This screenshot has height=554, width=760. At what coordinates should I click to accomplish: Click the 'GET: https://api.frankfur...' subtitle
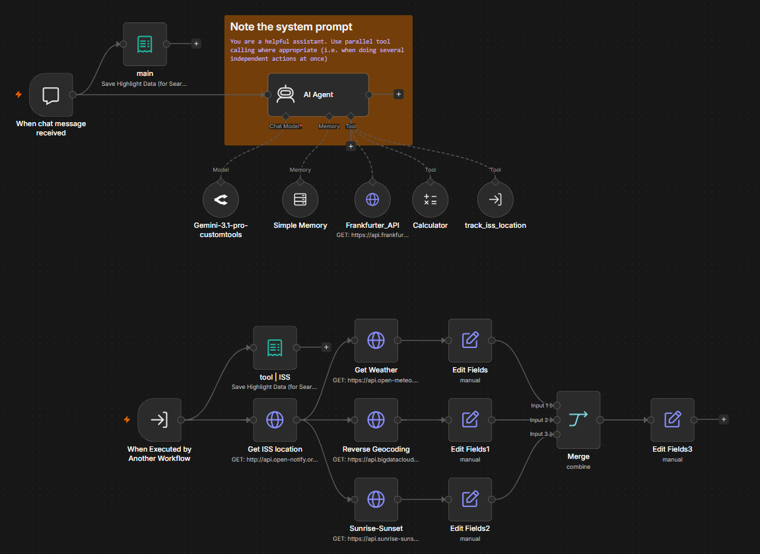[x=372, y=235]
